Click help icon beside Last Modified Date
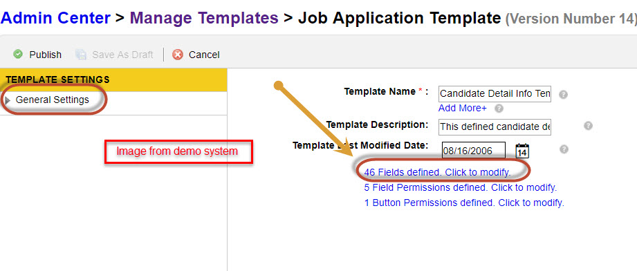 (x=563, y=149)
